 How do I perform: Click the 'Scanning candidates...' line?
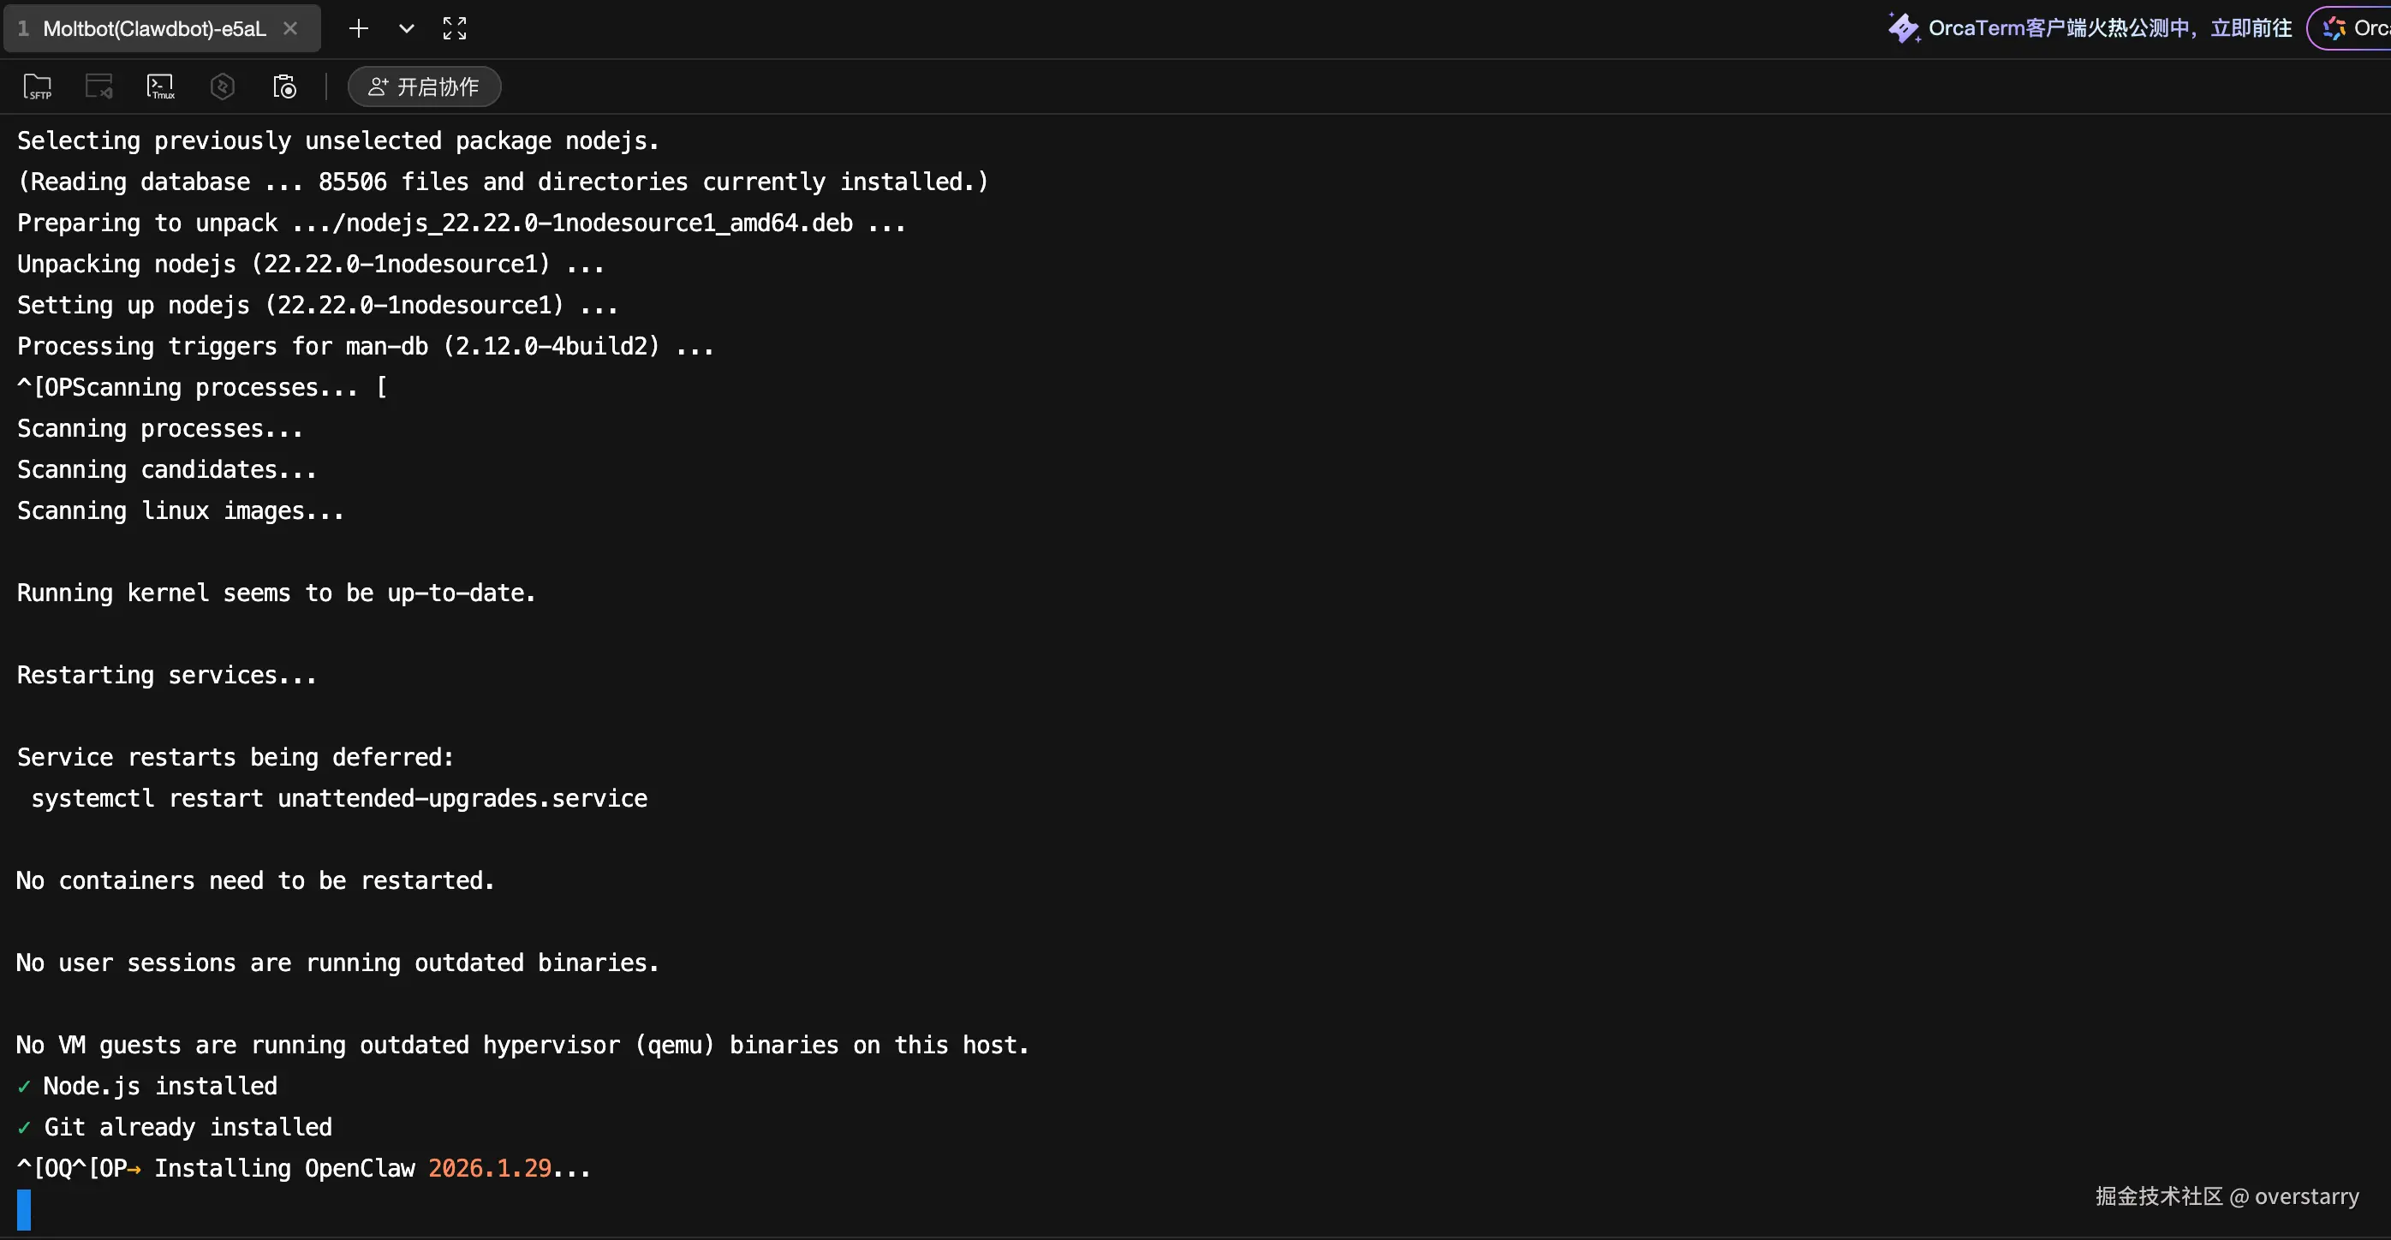(167, 469)
